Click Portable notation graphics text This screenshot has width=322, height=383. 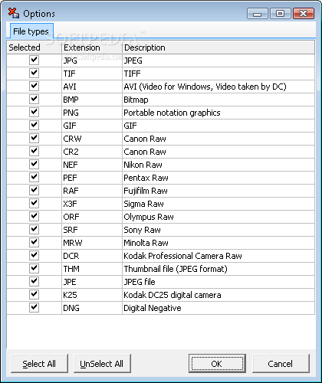click(x=172, y=113)
